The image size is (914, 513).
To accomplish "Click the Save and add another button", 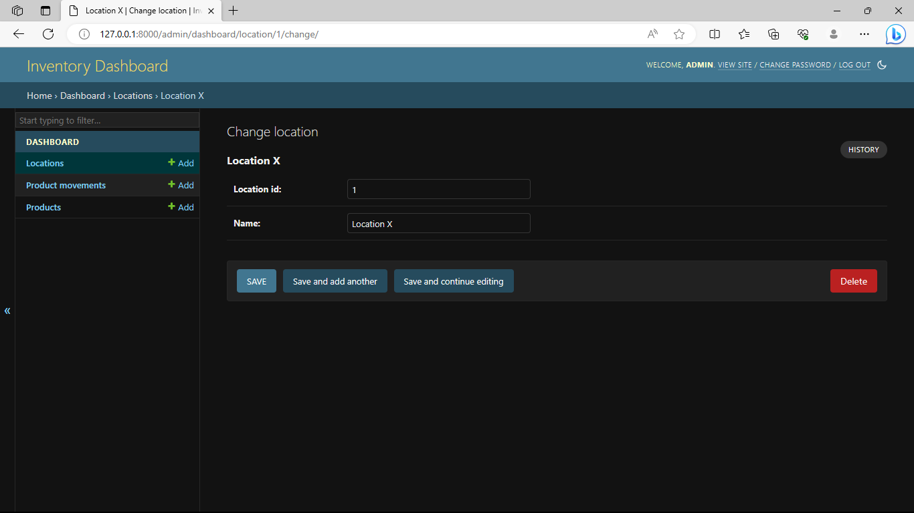I will pyautogui.click(x=335, y=281).
